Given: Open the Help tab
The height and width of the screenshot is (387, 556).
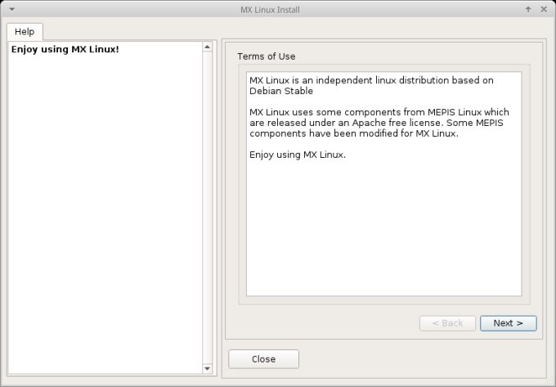Looking at the screenshot, I should tap(25, 32).
